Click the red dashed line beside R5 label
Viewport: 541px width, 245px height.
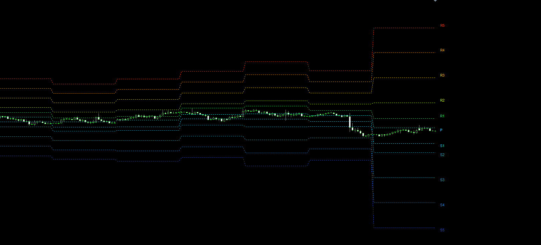(404, 28)
